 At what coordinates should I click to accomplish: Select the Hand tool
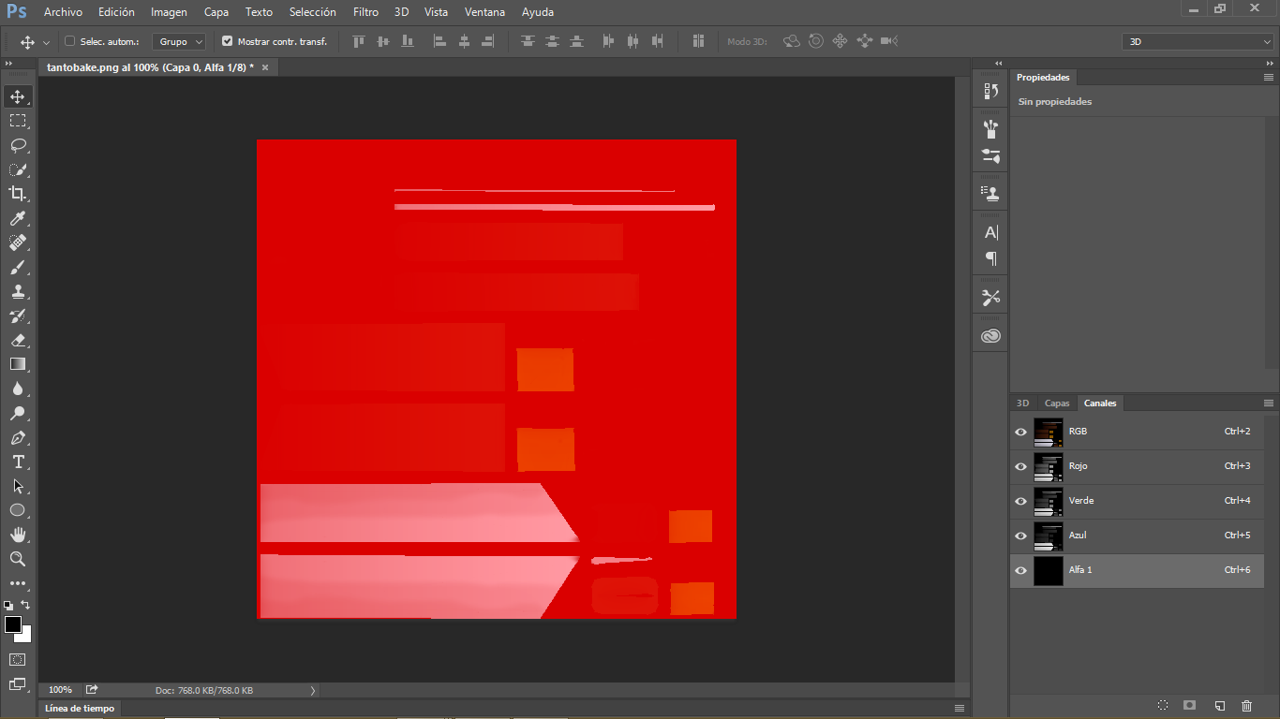click(x=18, y=535)
